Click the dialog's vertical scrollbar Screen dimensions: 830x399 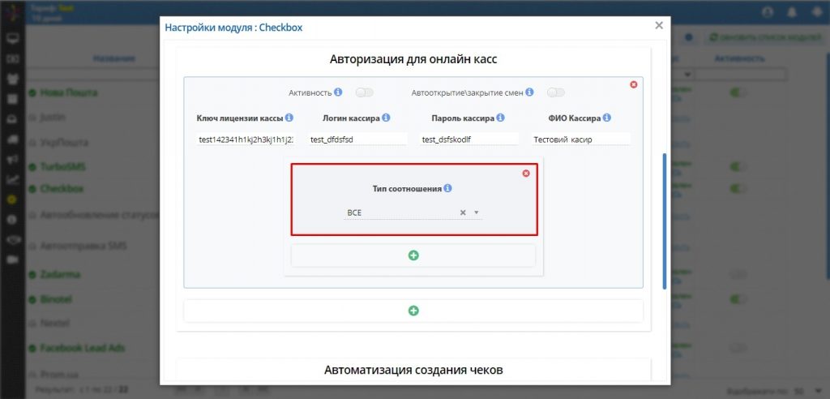click(665, 221)
